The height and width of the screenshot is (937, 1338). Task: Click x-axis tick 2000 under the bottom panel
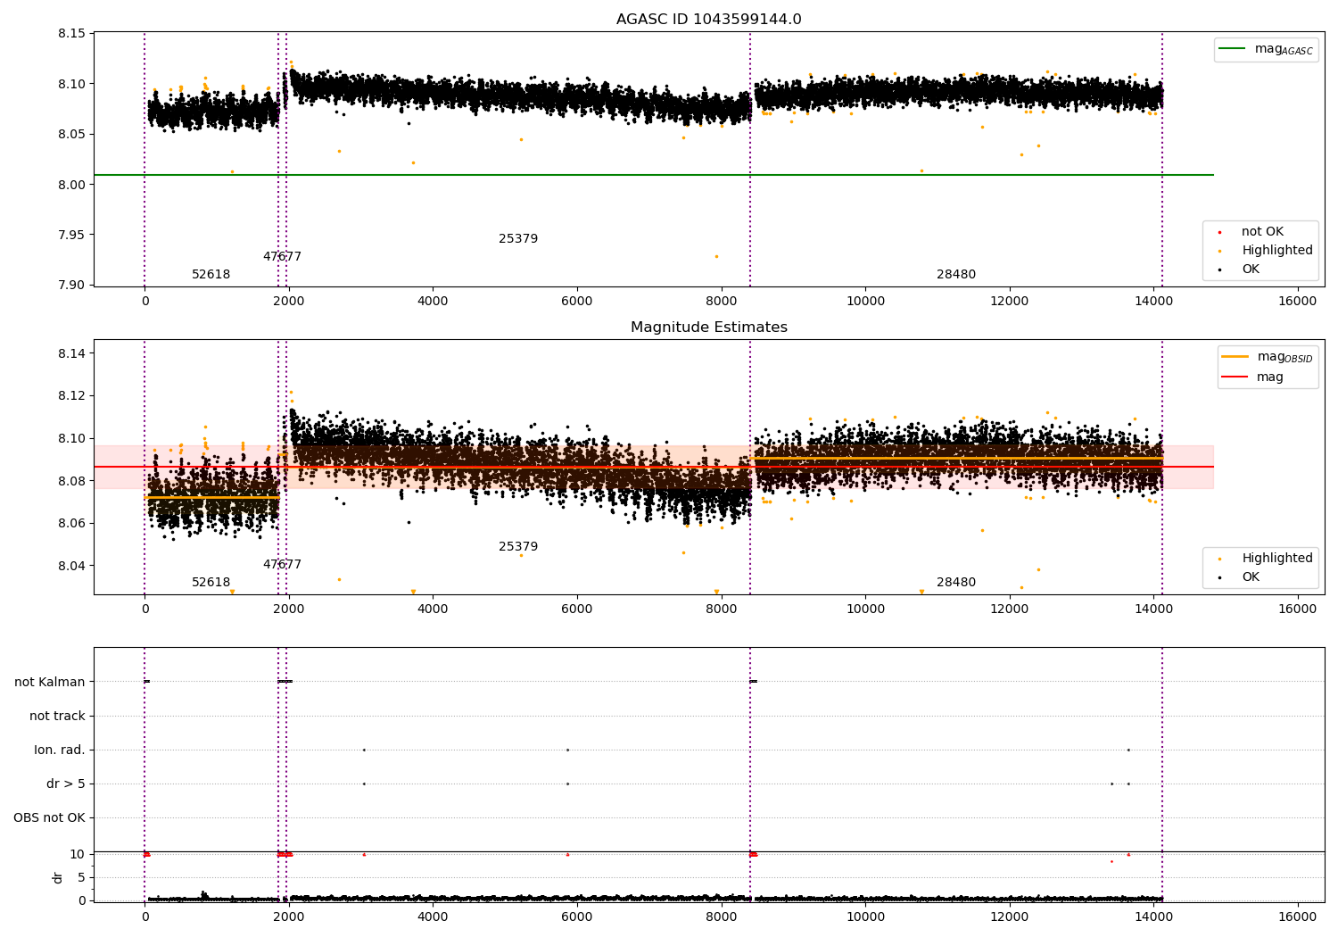(x=289, y=916)
